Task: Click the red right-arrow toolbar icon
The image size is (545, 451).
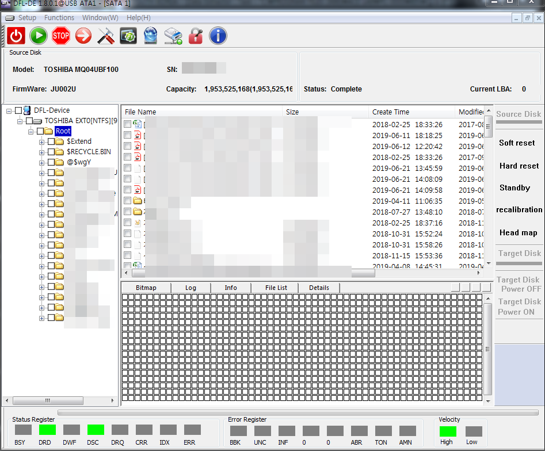Action: tap(83, 36)
